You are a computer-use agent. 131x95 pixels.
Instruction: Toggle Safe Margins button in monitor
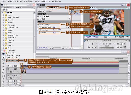(x=121, y=44)
